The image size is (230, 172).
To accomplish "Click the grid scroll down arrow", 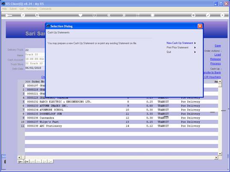I will [220, 154].
